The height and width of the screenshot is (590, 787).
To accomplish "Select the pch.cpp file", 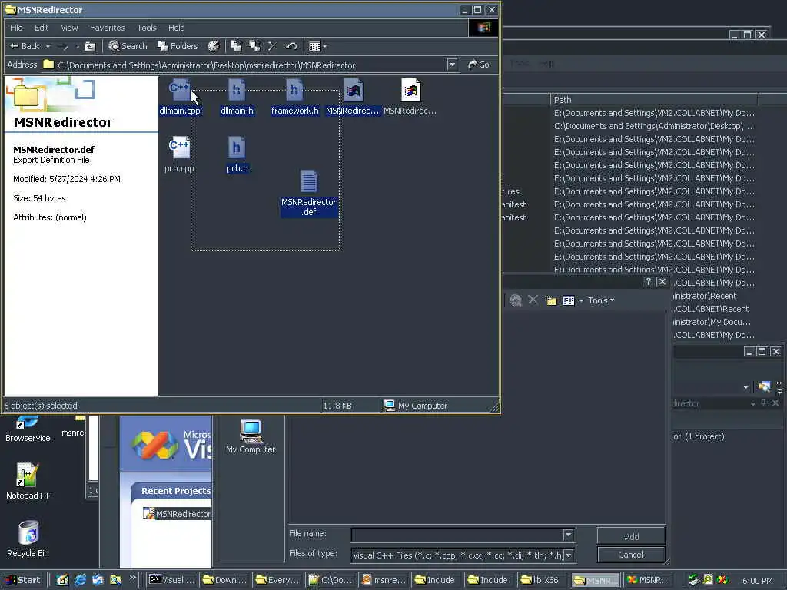I will 179,155.
